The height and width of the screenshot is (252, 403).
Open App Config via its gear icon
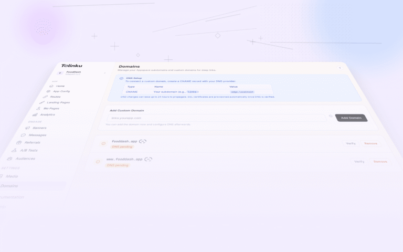point(48,91)
